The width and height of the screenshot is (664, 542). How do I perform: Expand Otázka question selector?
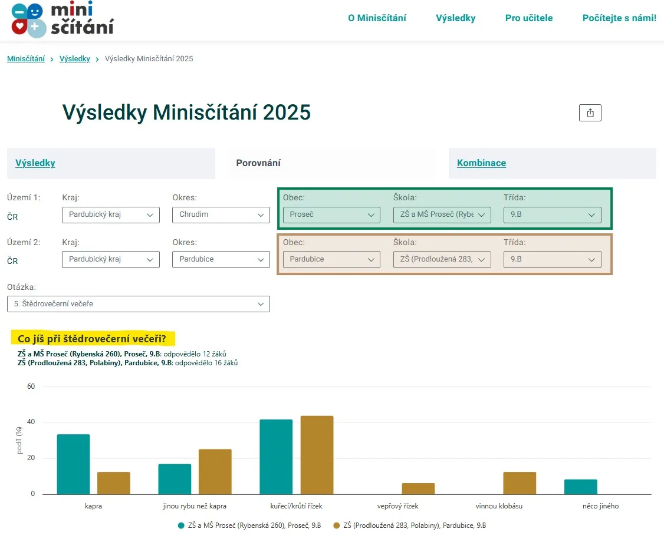[x=139, y=304]
